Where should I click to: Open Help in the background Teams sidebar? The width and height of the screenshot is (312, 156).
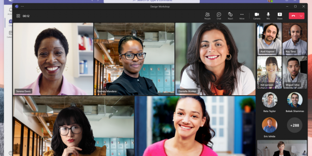click(x=10, y=153)
